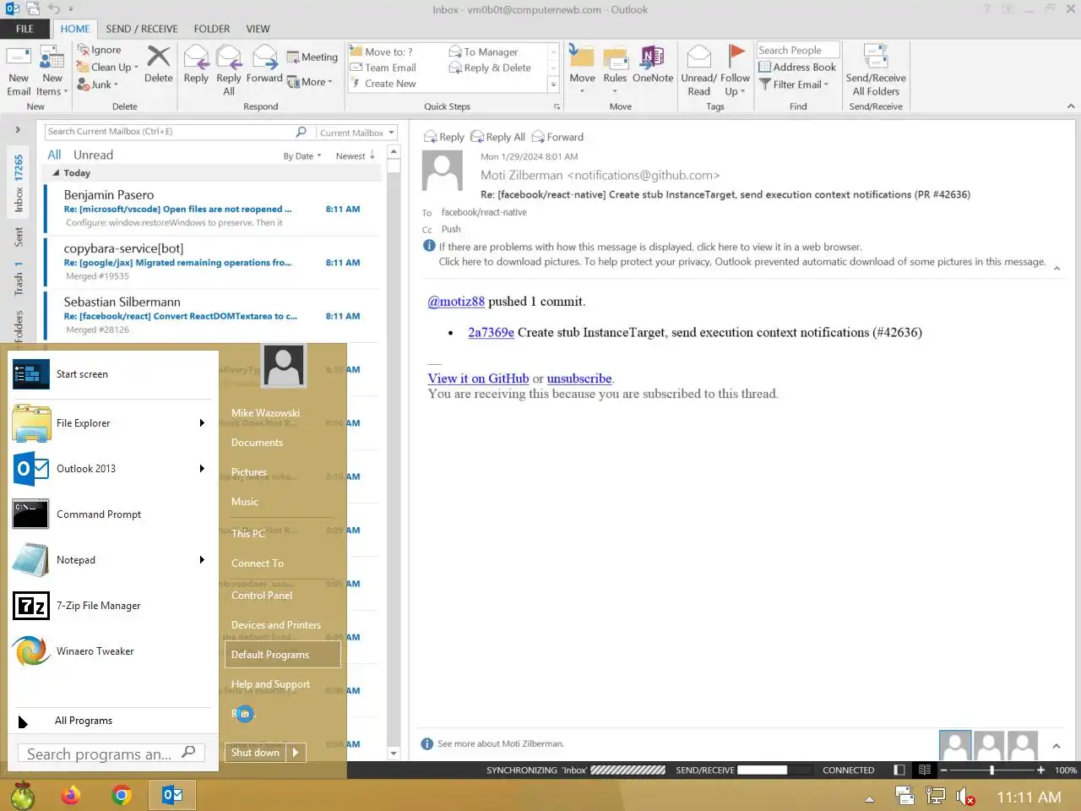This screenshot has height=811, width=1081.
Task: Open the Filter Email dropdown
Action: (795, 84)
